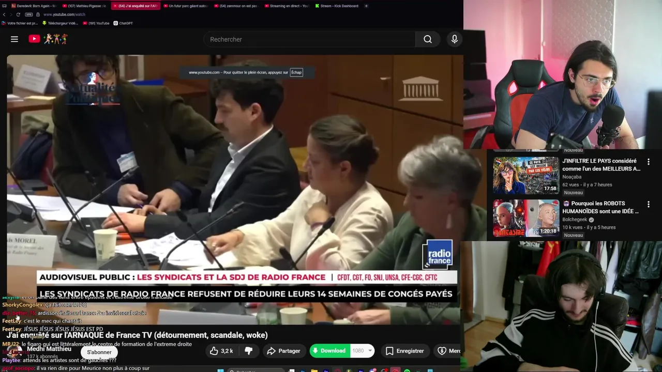Subscribe with the S'abonner button
This screenshot has width=662, height=372.
(x=99, y=352)
